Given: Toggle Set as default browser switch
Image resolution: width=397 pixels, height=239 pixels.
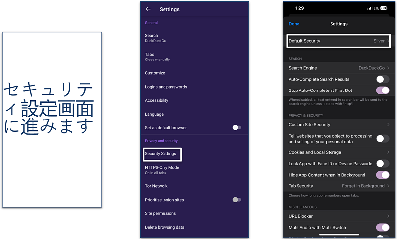Looking at the screenshot, I should pyautogui.click(x=237, y=128).
